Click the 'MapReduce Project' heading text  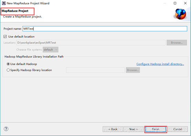(15, 11)
